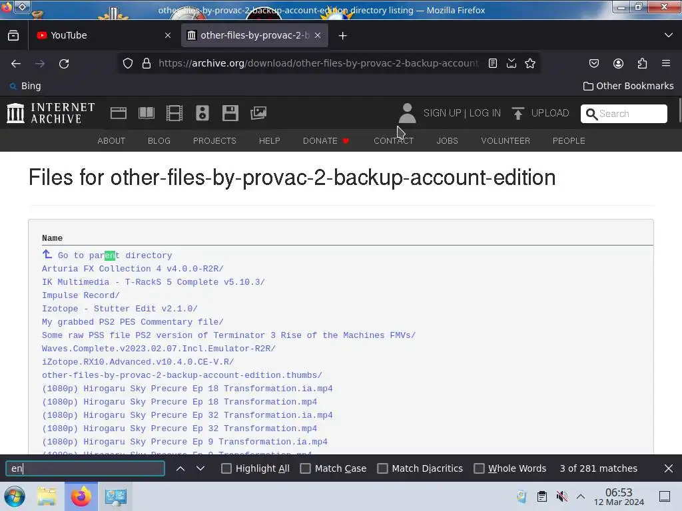Open the Software floppy disk icon
The height and width of the screenshot is (511, 682).
pyautogui.click(x=230, y=113)
